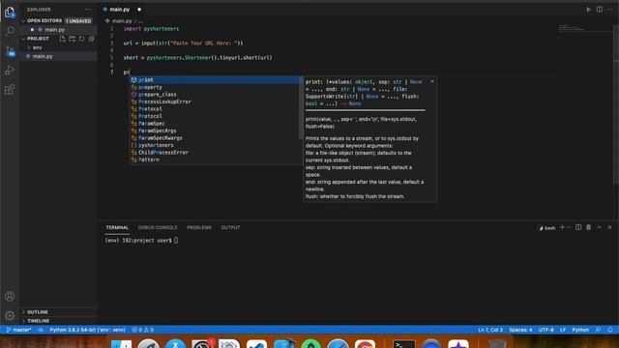Open main.py in PROJECT tree
Image resolution: width=619 pixels, height=348 pixels.
(x=58, y=56)
